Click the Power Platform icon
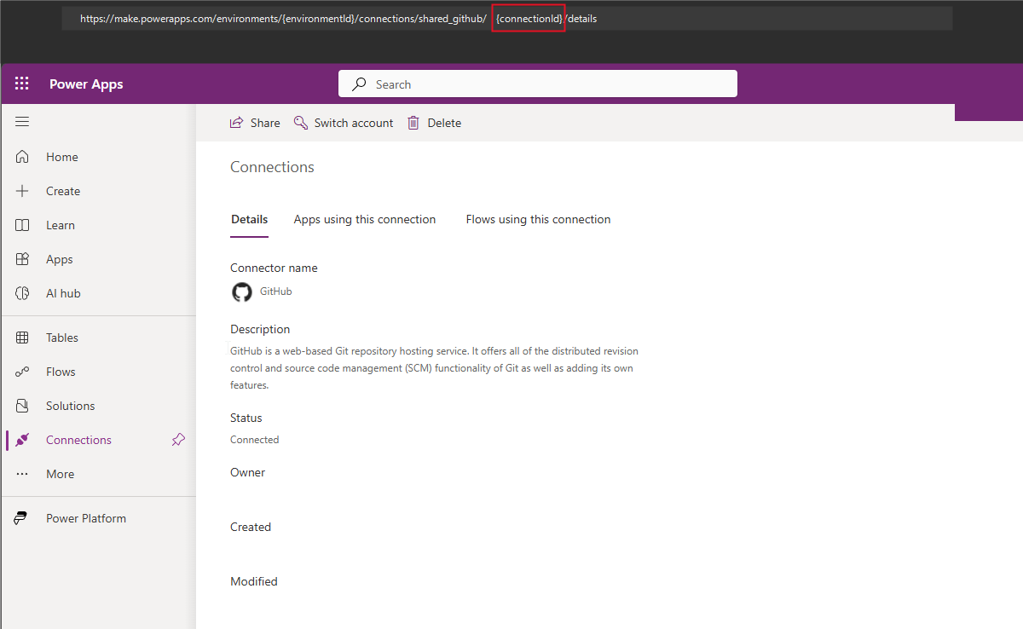The width and height of the screenshot is (1023, 629). 20,518
